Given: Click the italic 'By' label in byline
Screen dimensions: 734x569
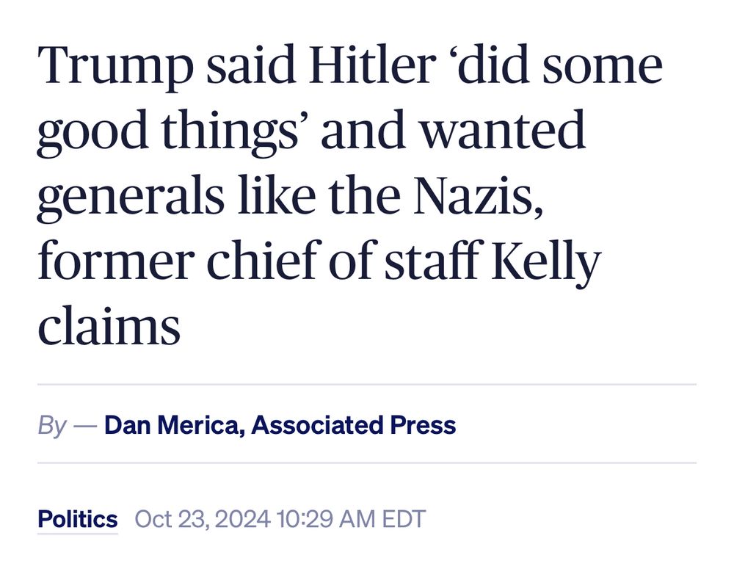Looking at the screenshot, I should click(x=52, y=425).
